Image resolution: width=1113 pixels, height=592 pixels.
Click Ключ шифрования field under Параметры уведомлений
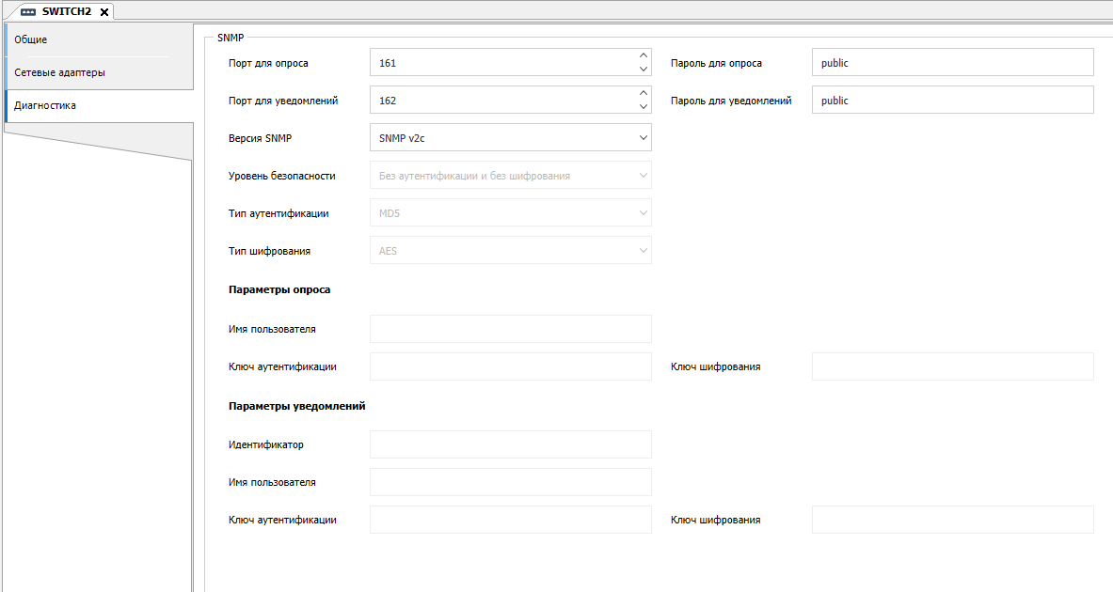[x=952, y=520]
